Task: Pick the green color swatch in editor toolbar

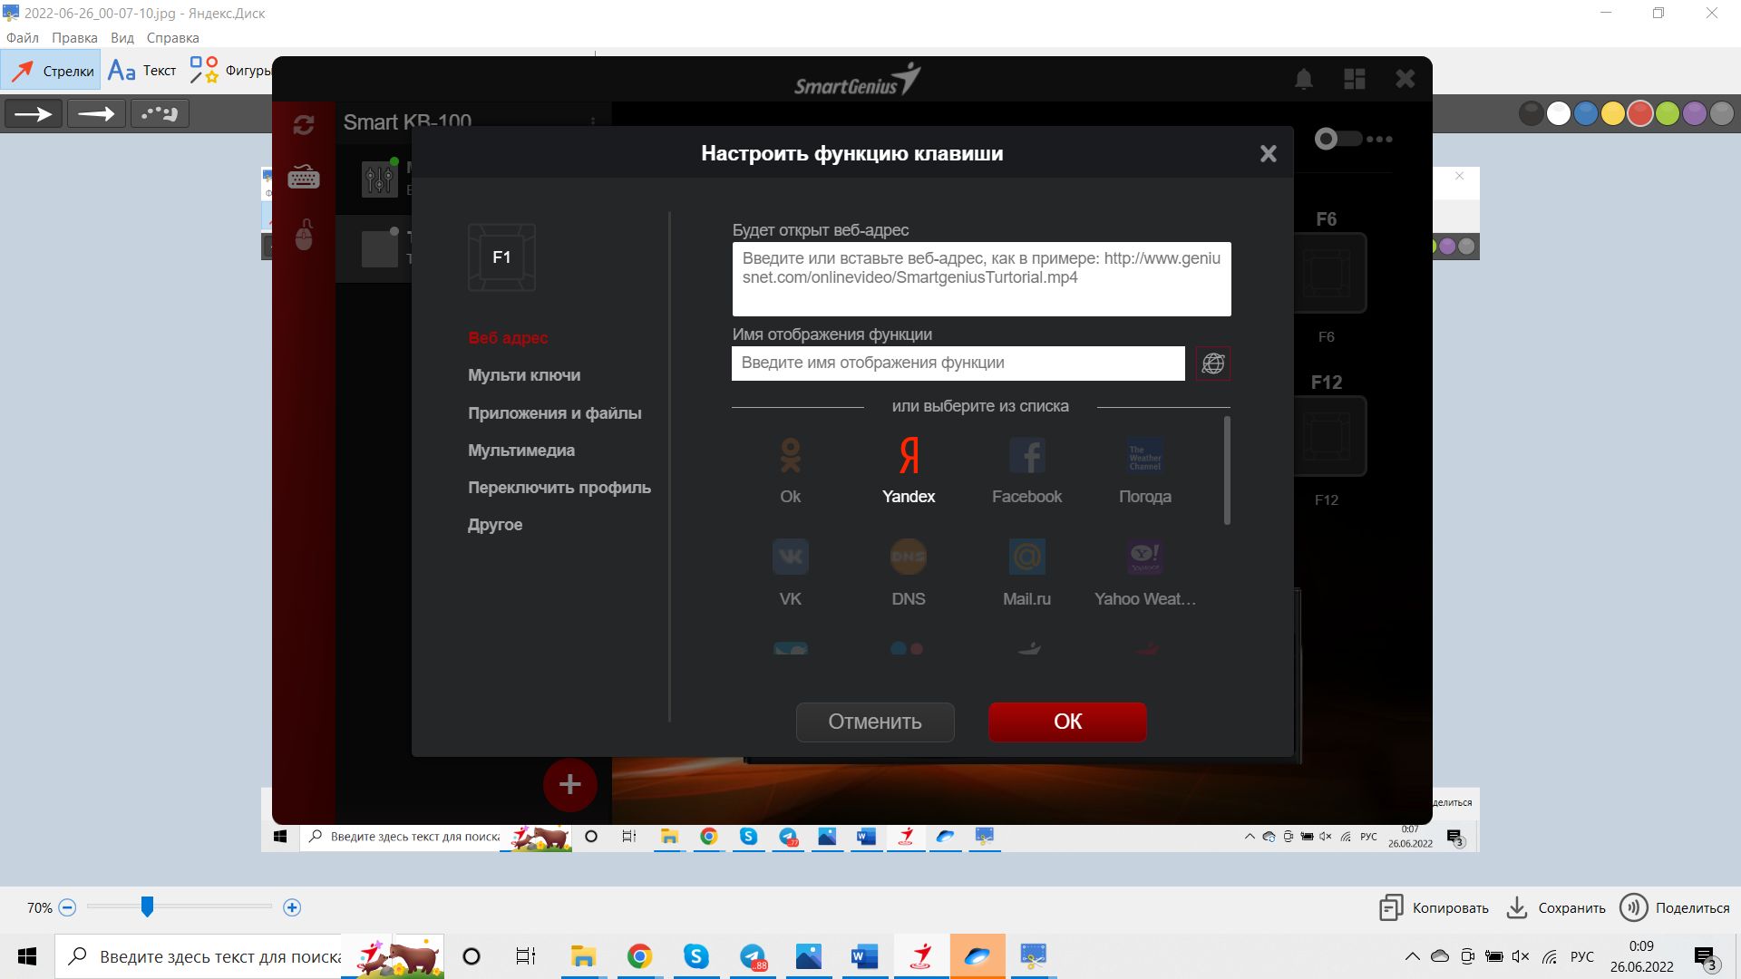Action: pos(1668,114)
